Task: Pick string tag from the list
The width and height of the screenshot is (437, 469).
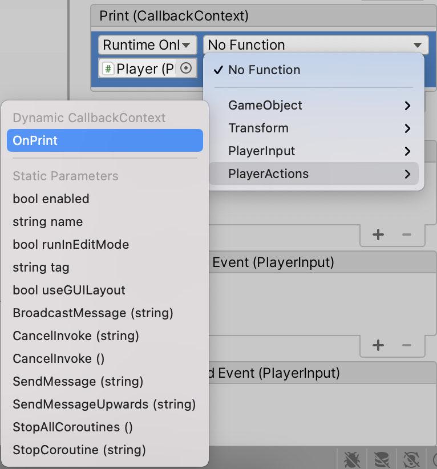Action: click(x=105, y=267)
